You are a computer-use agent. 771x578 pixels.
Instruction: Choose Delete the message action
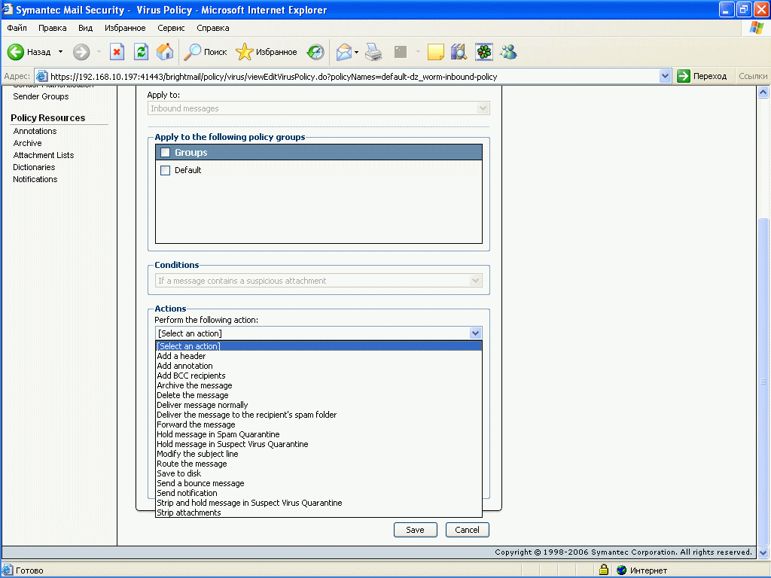click(318, 395)
